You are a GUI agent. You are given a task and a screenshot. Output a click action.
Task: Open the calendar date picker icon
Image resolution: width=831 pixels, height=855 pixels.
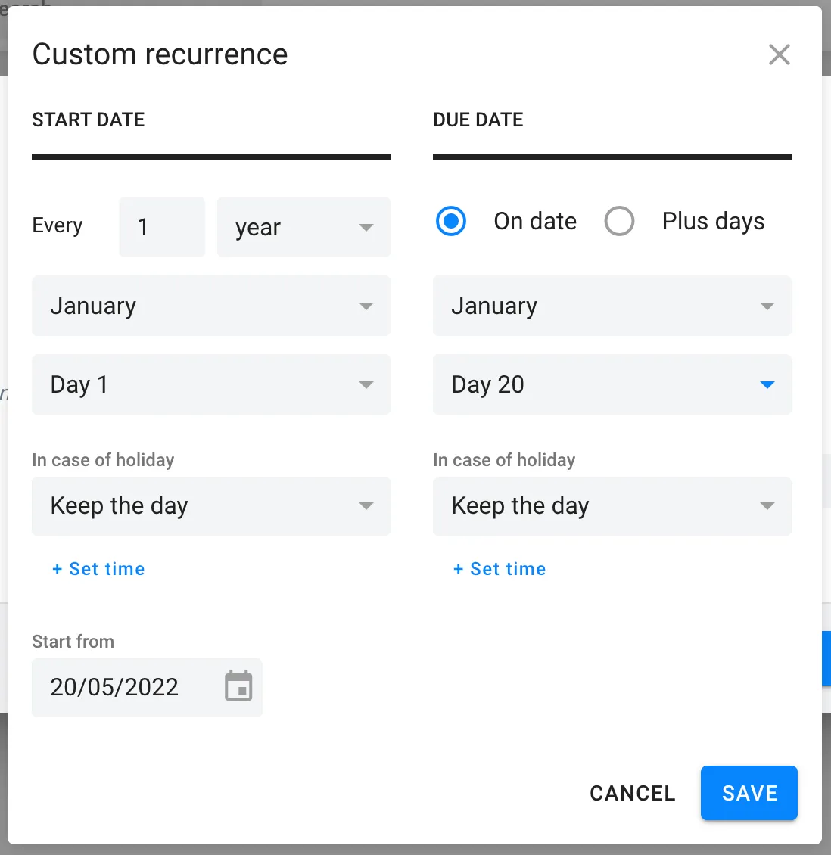coord(238,687)
